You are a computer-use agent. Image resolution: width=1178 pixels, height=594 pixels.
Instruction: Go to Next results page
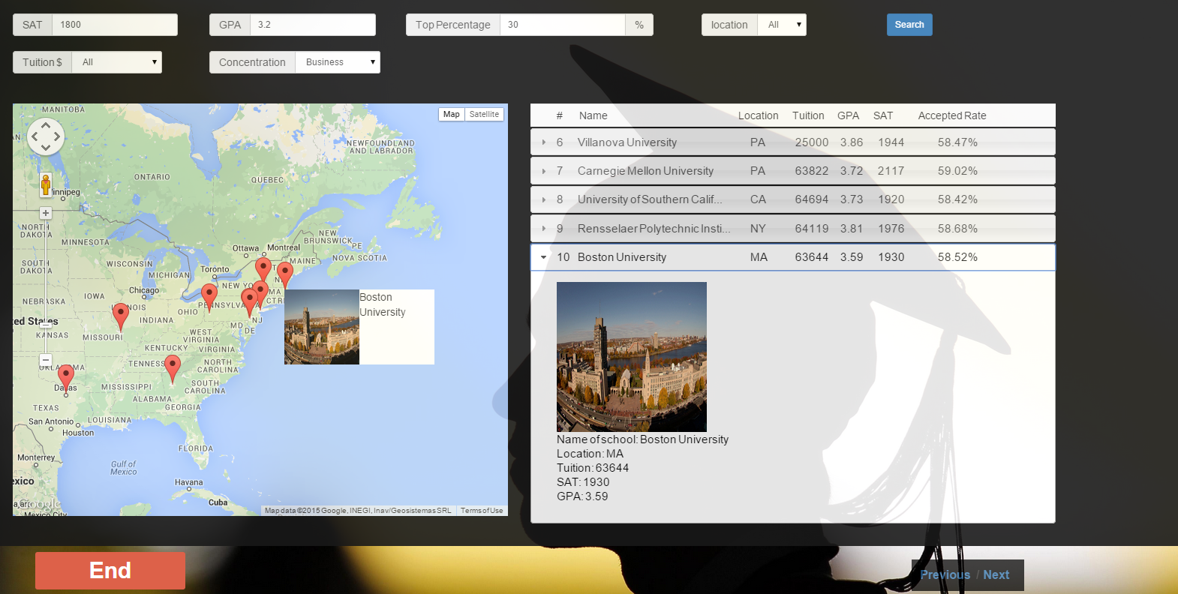996,574
